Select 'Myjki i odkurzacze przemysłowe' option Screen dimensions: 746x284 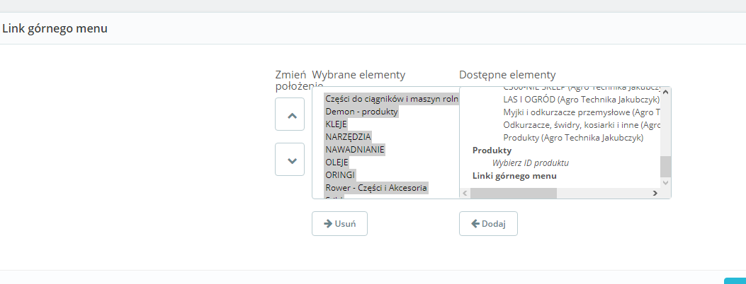(x=581, y=112)
